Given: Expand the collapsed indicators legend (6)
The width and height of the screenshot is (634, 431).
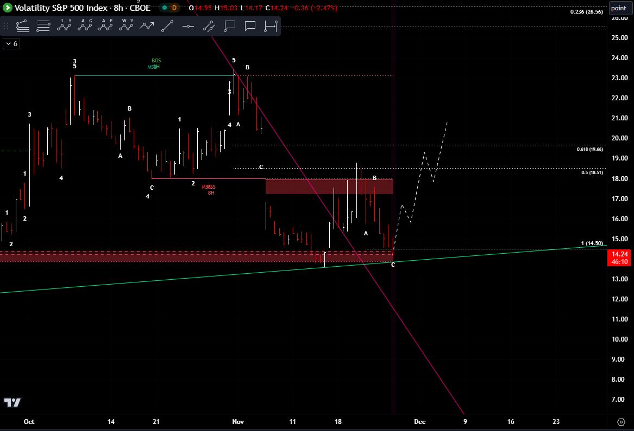Looking at the screenshot, I should 11,43.
